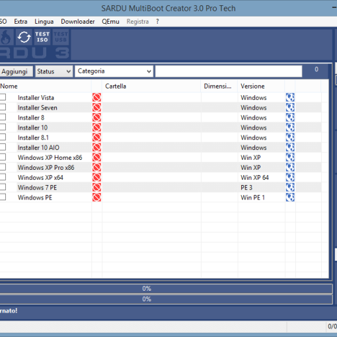Image resolution: width=337 pixels, height=337 pixels.
Task: Click globe link icon for Windows XP Home x86
Action: pyautogui.click(x=290, y=157)
